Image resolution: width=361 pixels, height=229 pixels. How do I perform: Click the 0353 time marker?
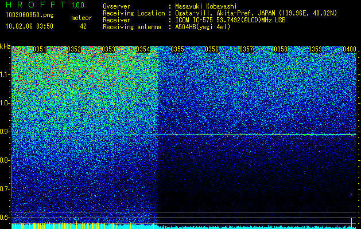108,49
